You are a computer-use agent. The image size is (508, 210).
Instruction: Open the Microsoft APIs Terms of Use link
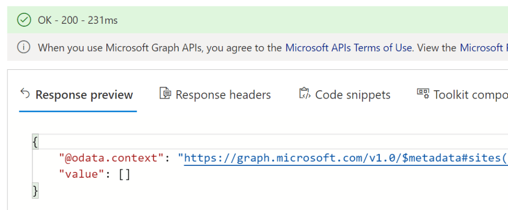[x=348, y=48]
